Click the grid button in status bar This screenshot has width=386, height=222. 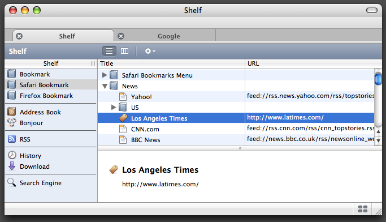pos(363,209)
